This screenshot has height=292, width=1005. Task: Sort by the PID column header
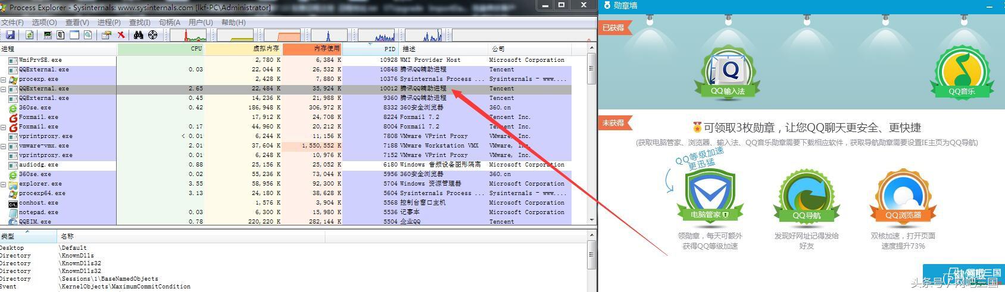(369, 49)
